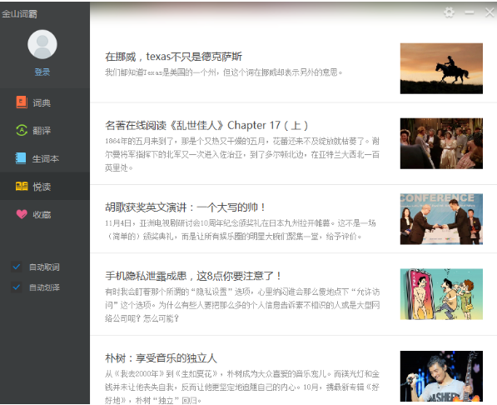The width and height of the screenshot is (497, 405).
Task: Open settings gear icon at top
Action: (x=449, y=12)
